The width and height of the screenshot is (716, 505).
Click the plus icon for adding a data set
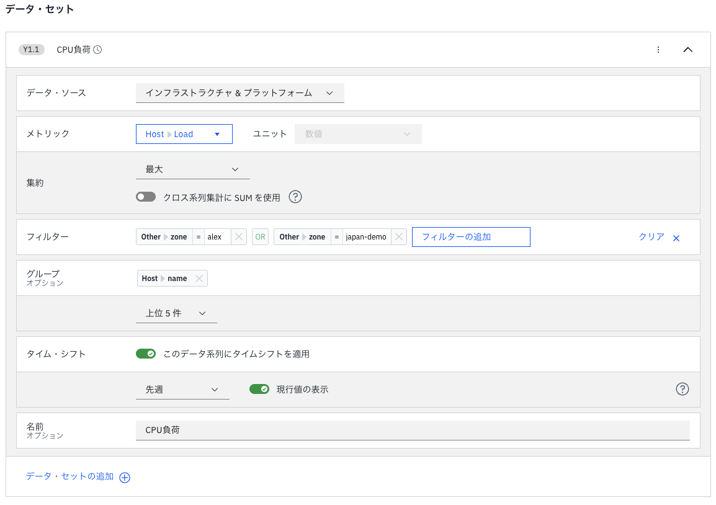click(125, 478)
